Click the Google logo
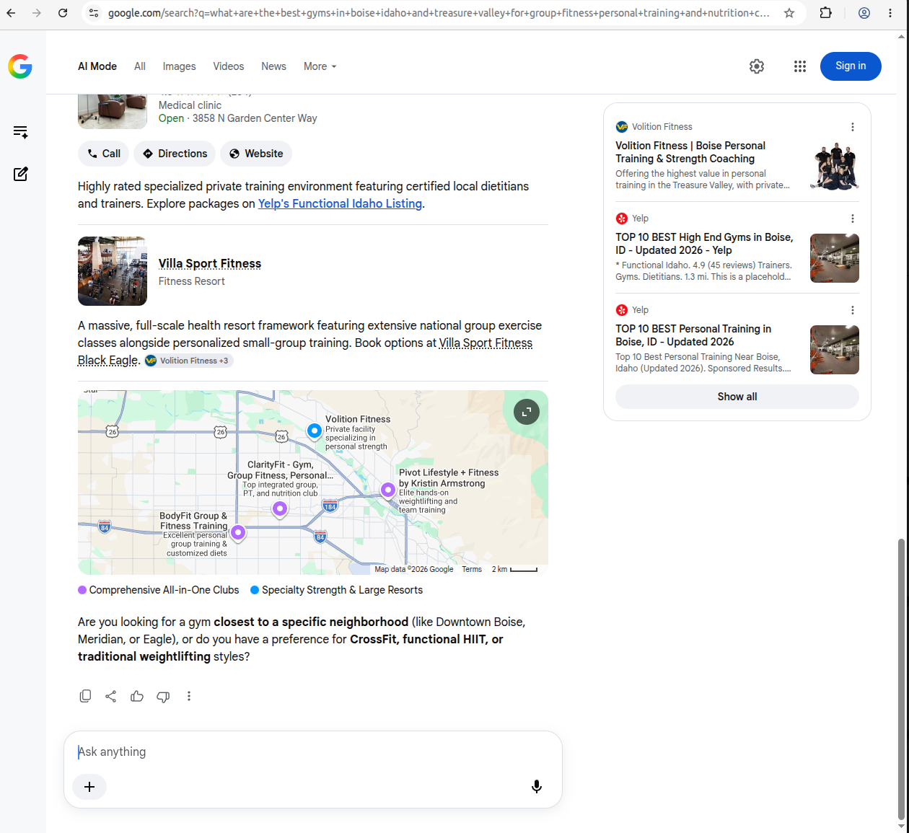Image resolution: width=909 pixels, height=833 pixels. (20, 66)
